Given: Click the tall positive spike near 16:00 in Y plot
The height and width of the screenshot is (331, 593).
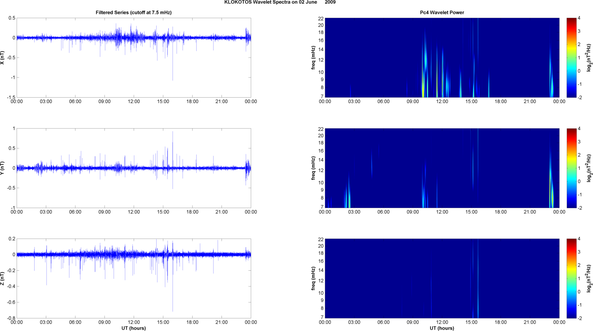Looking at the screenshot, I should click(173, 150).
